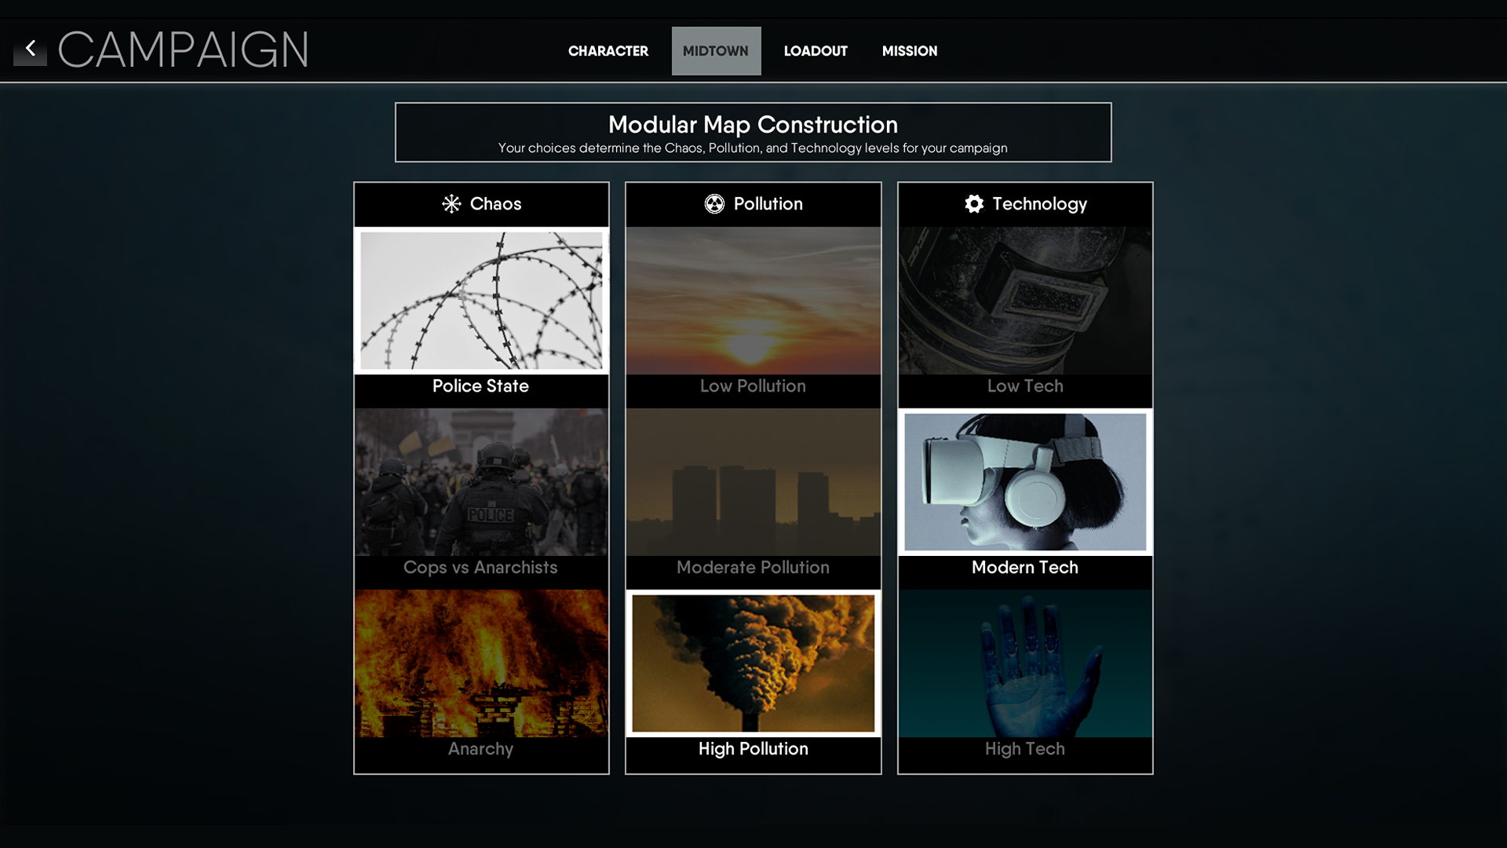The height and width of the screenshot is (848, 1507).
Task: Select the Police State chaos option
Action: tap(480, 317)
